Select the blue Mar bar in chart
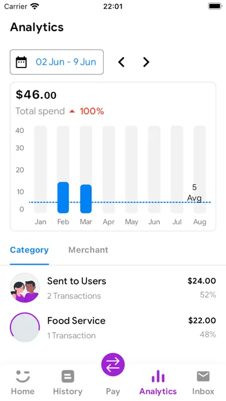 (86, 199)
